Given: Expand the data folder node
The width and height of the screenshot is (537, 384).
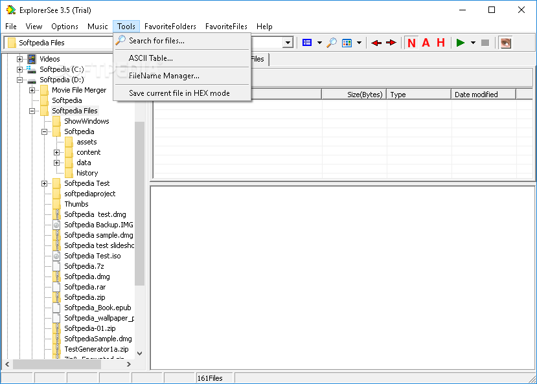Looking at the screenshot, I should [x=57, y=163].
